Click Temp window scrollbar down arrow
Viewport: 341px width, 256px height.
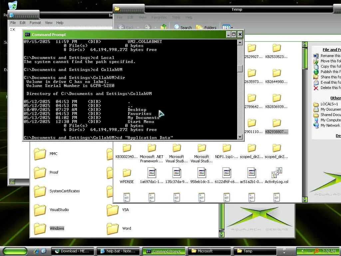305,199
